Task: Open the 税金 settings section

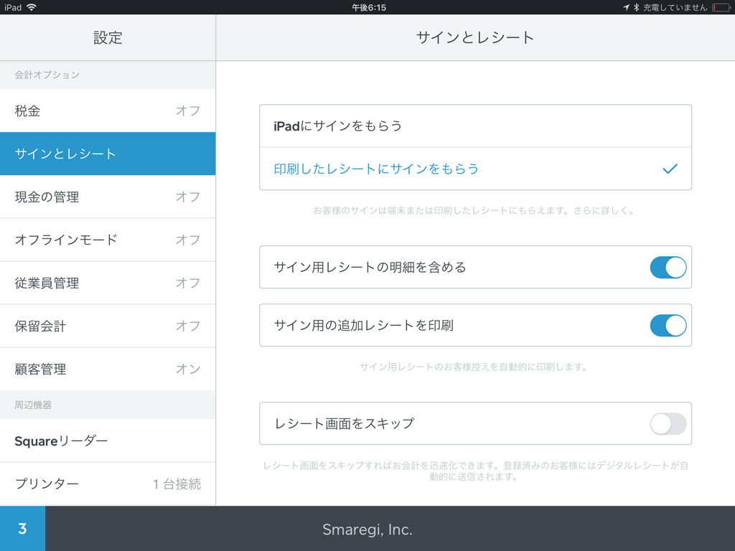Action: [108, 110]
